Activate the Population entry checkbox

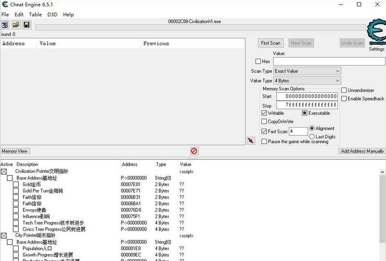16,249
